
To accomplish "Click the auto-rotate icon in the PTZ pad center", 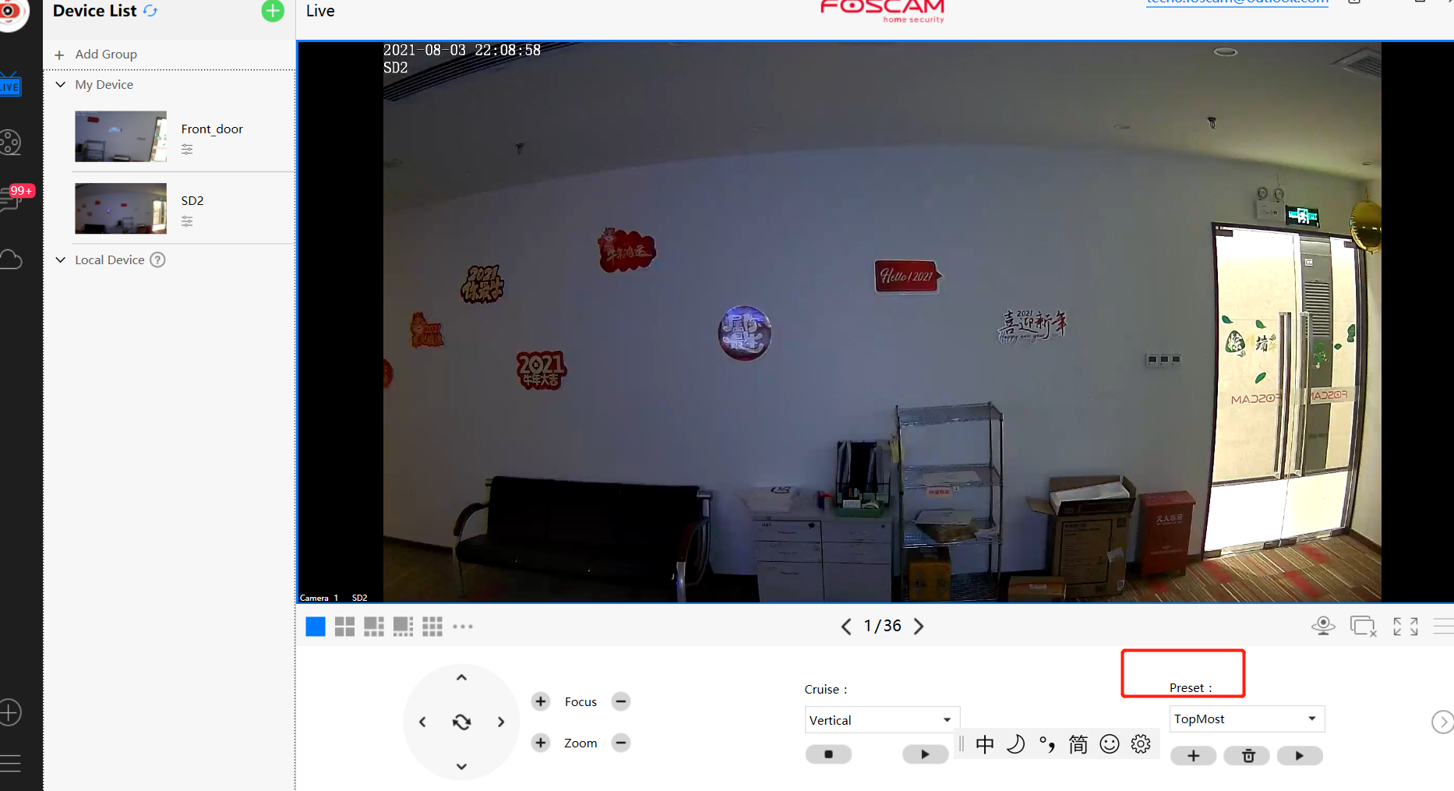I will pos(461,722).
